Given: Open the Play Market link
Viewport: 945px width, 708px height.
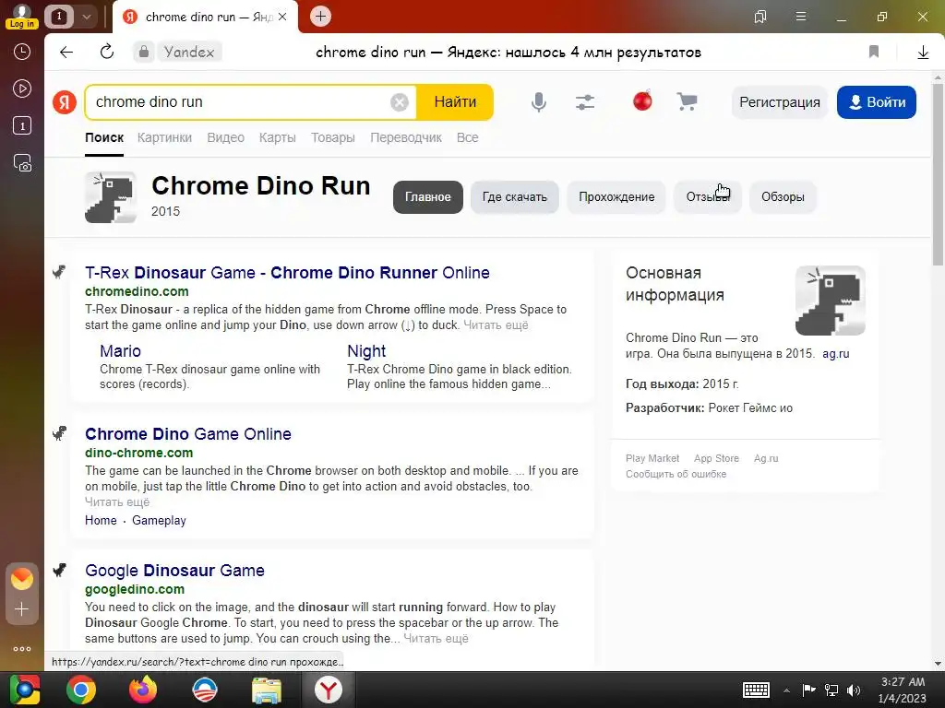Looking at the screenshot, I should (x=652, y=458).
